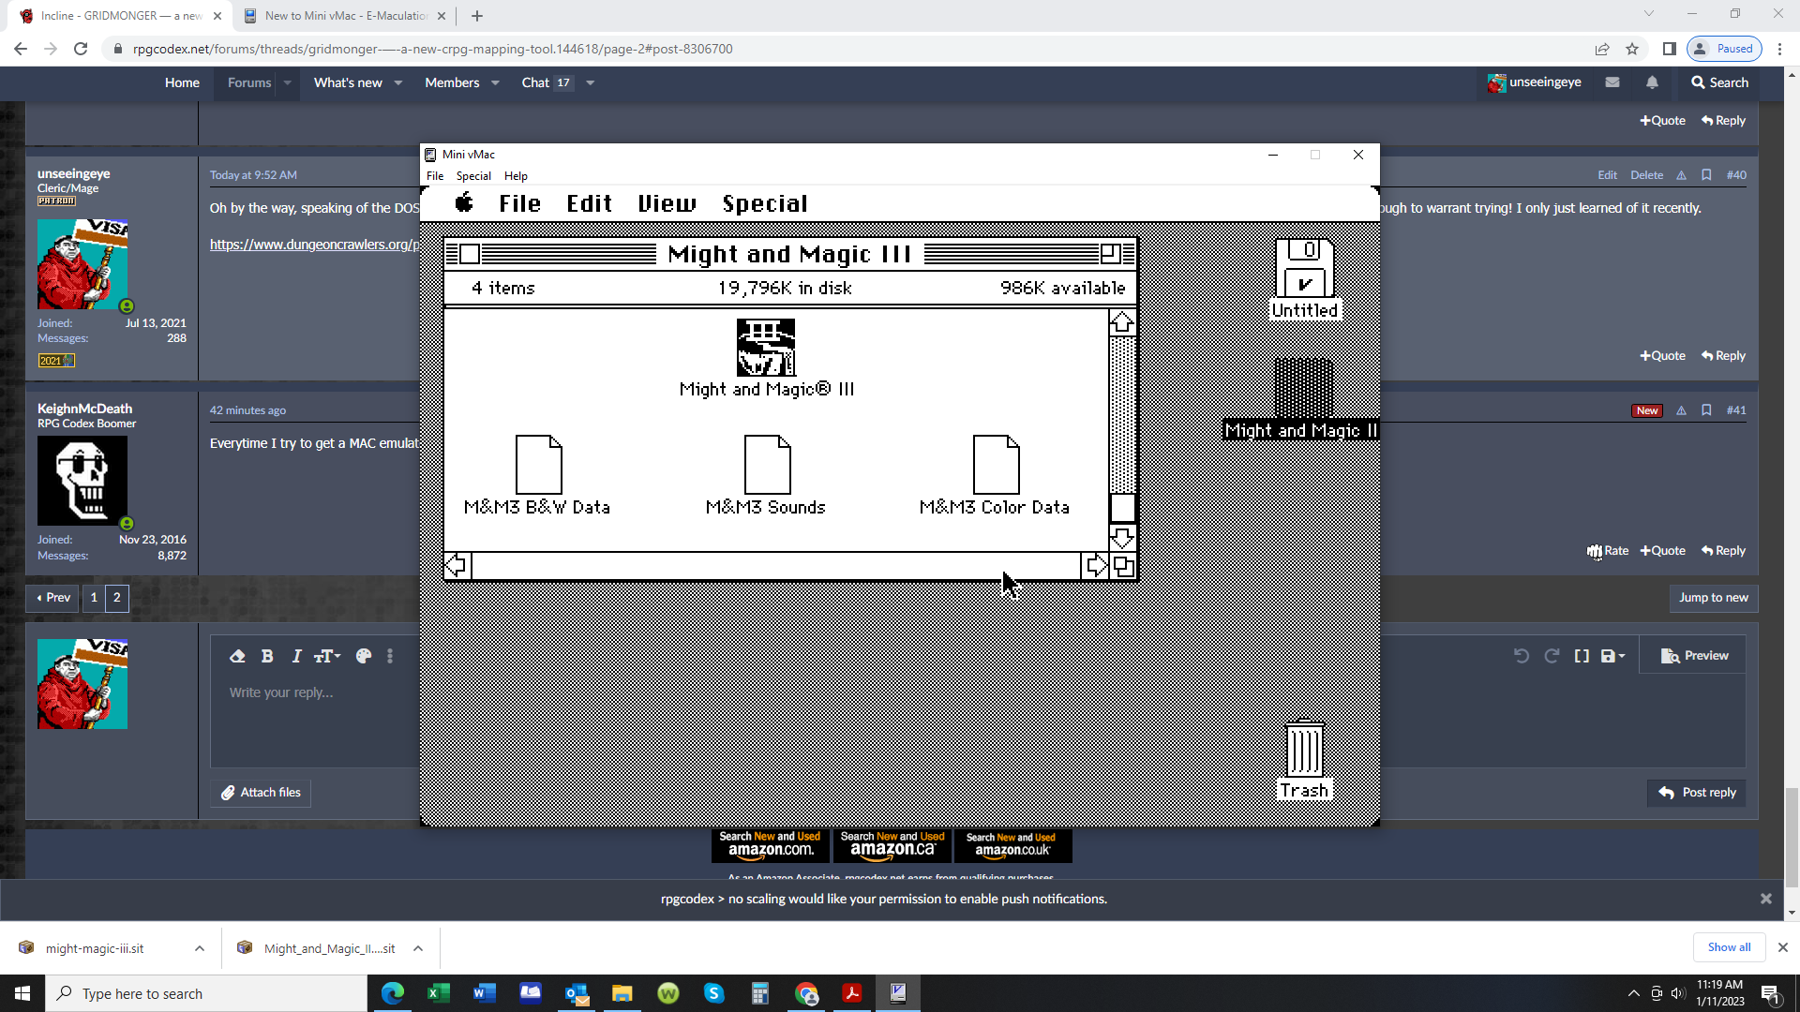This screenshot has height=1012, width=1800.
Task: Click close box of Might and Magic III window
Action: point(470,254)
